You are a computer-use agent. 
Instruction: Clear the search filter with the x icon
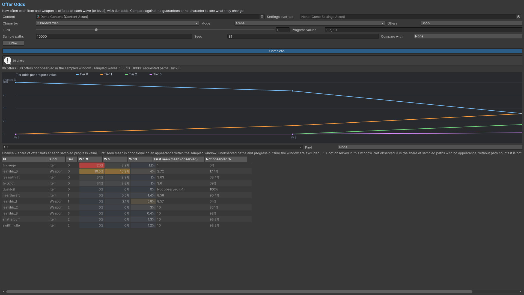point(301,147)
